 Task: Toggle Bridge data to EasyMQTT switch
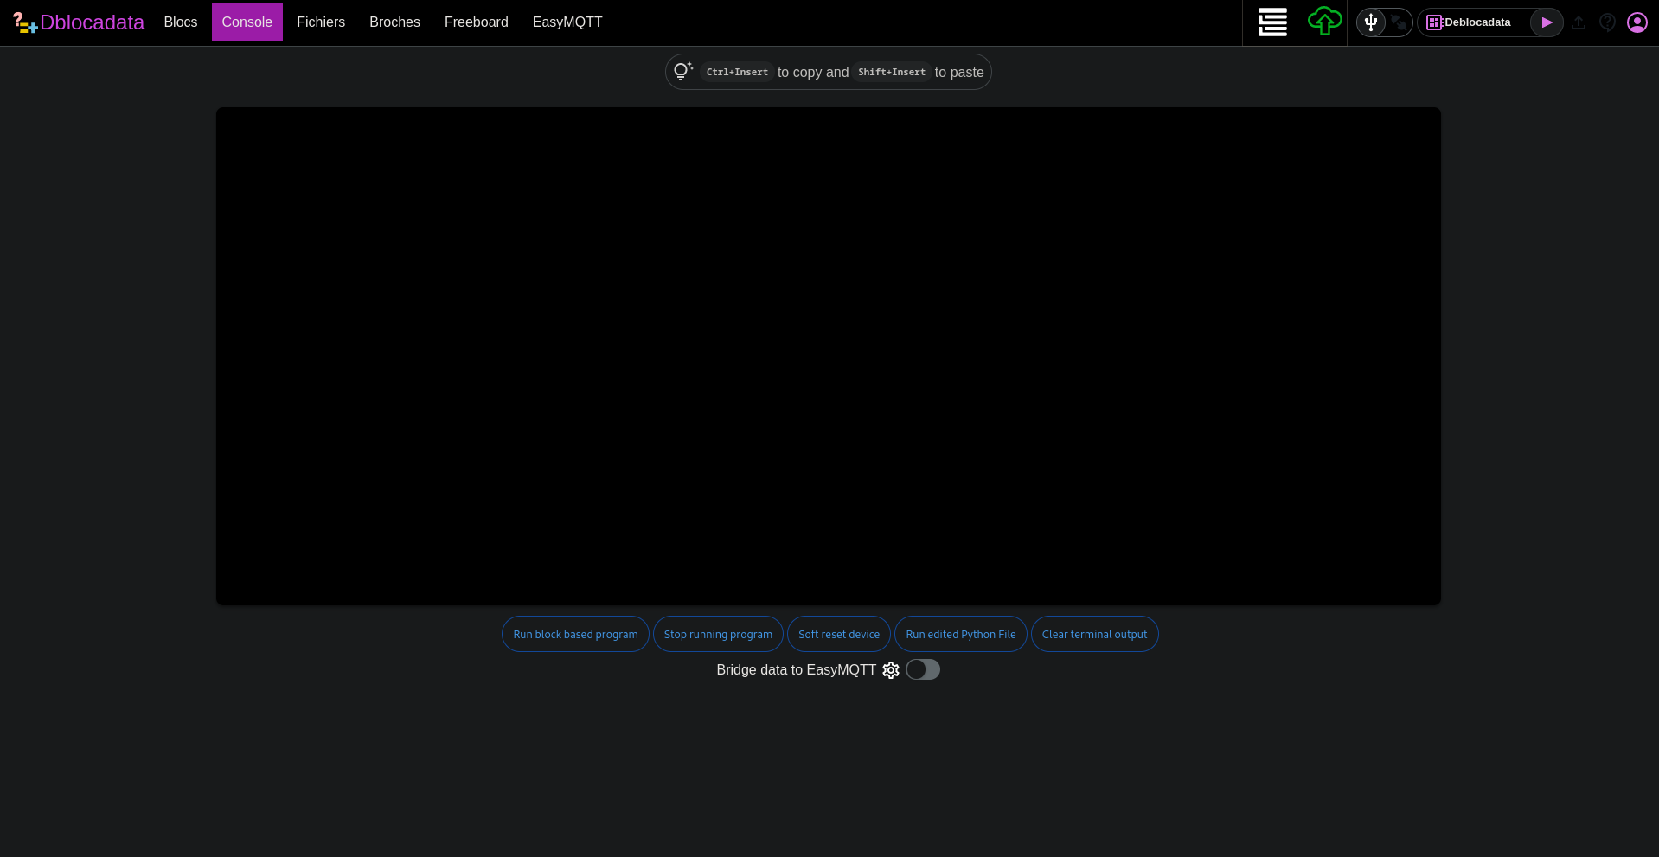tap(923, 670)
